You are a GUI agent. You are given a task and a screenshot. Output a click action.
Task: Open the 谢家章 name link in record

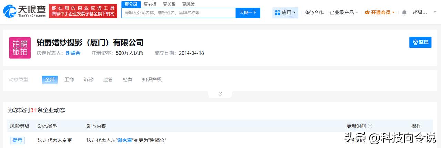click(125, 140)
